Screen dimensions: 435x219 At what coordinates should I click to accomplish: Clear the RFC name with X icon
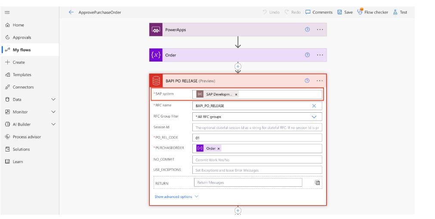point(314,106)
